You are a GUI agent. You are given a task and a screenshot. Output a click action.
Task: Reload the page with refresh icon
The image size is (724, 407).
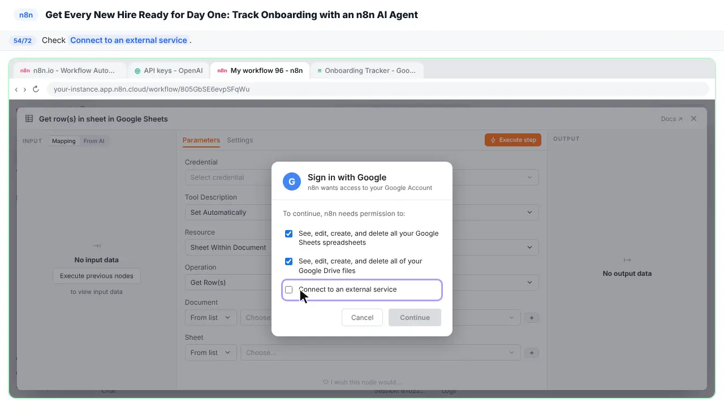[x=36, y=89]
